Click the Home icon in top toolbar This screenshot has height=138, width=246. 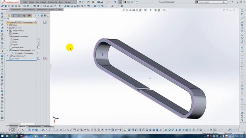pyautogui.click(x=80, y=2)
